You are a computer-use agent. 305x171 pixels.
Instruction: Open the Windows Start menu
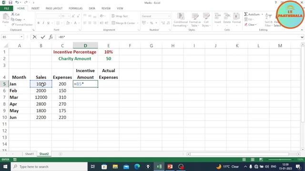click(5, 167)
